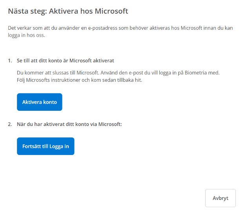The height and width of the screenshot is (216, 248).
Task: Click the intro paragraph about e-postadress activation
Action: 120,32
